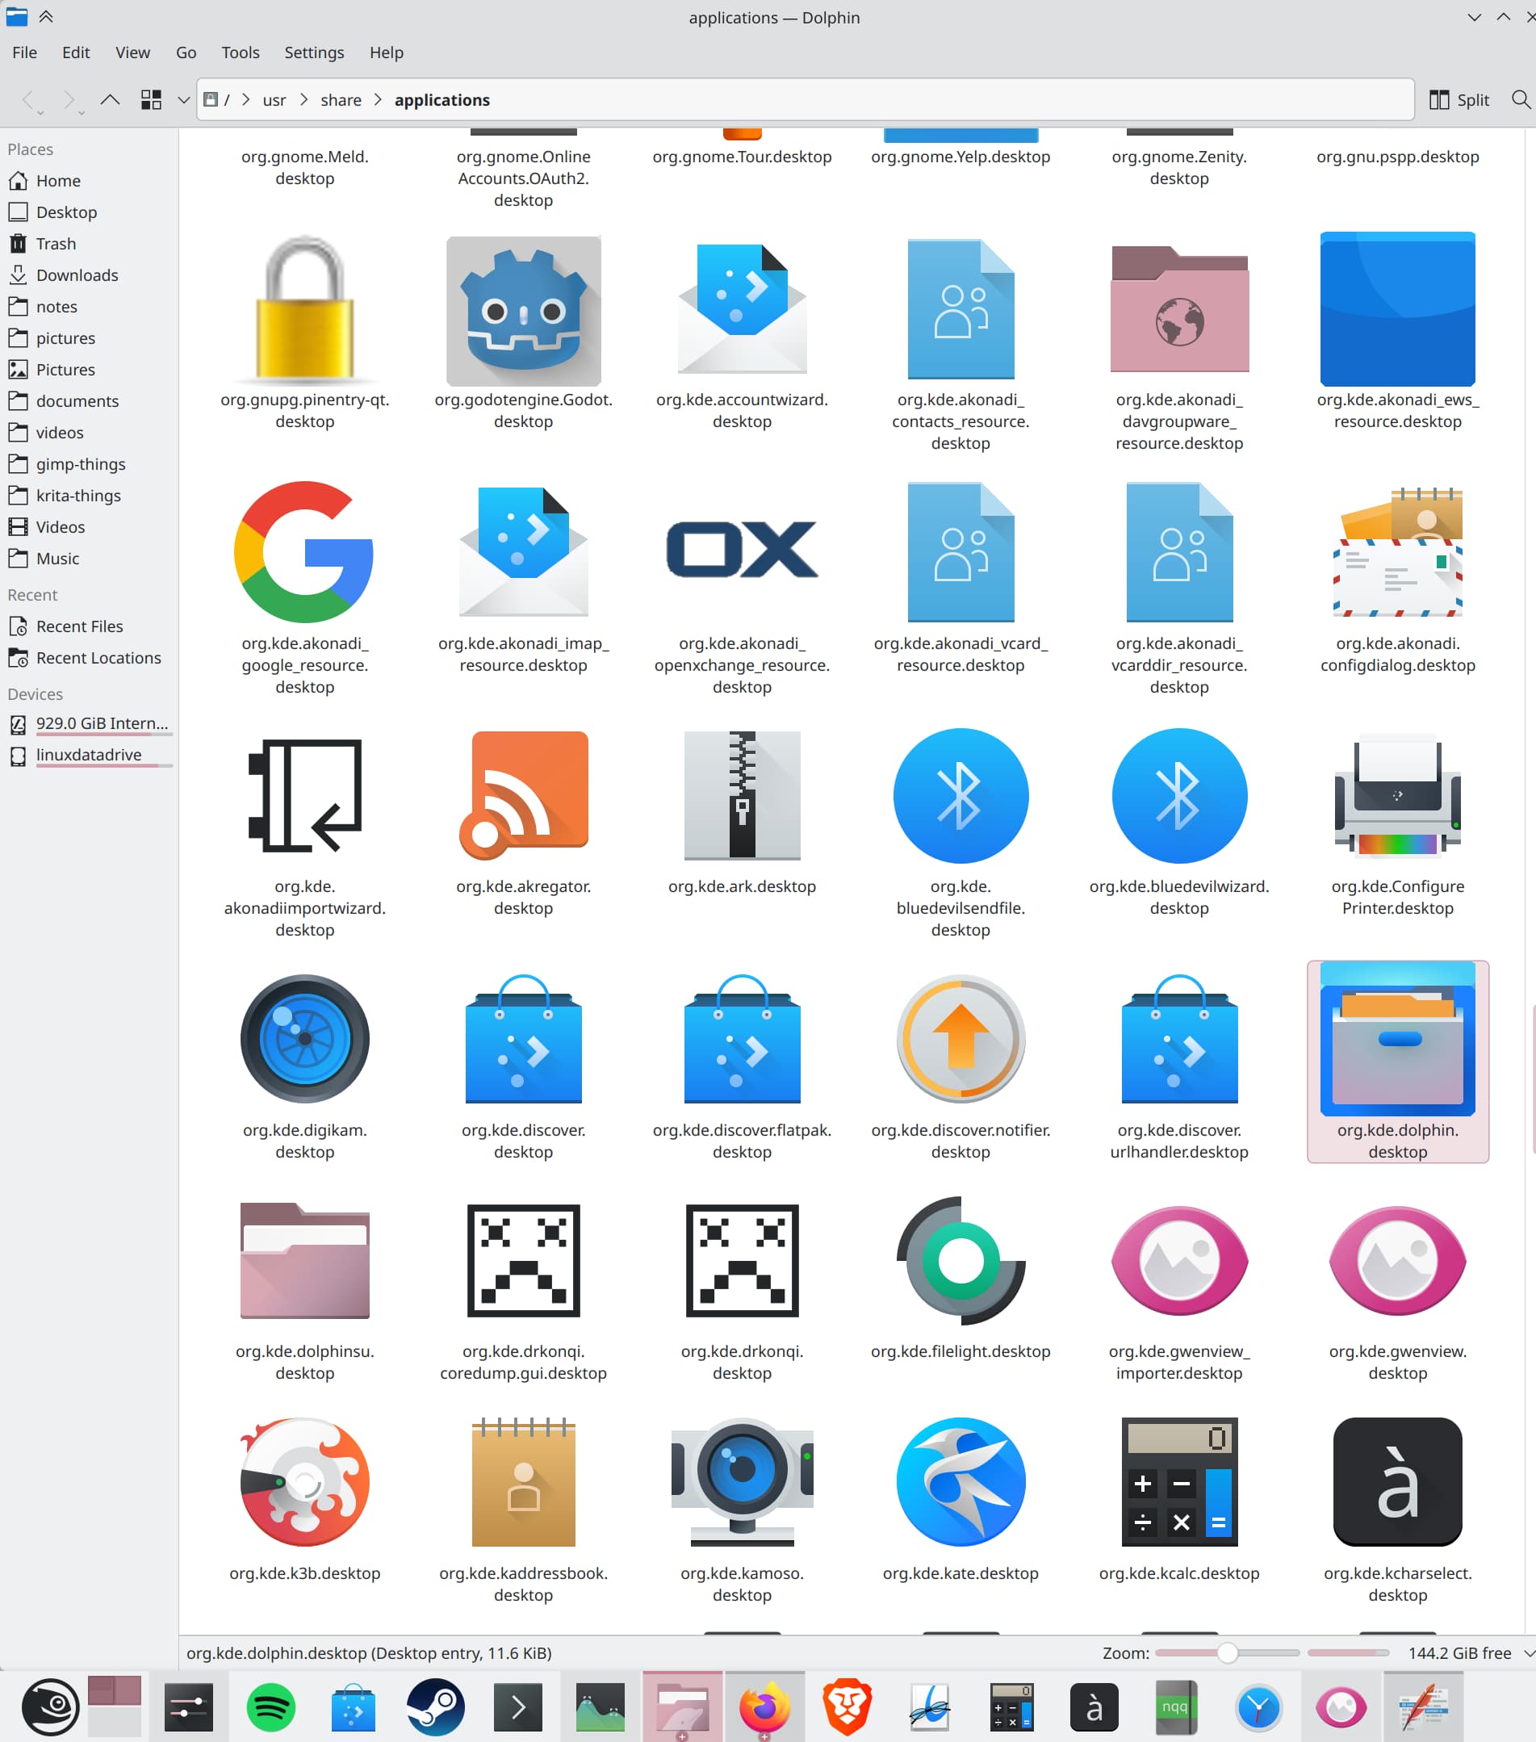
Task: Select Recent Files in the sidebar
Action: pyautogui.click(x=79, y=626)
